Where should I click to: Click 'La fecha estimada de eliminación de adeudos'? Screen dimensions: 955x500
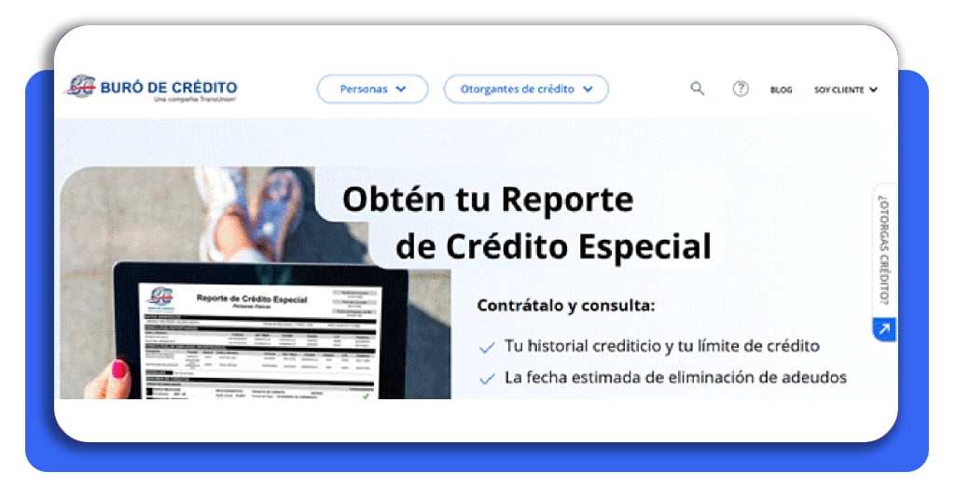[x=675, y=378]
